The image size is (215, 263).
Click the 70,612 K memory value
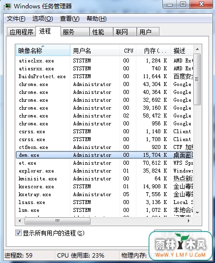coord(155,163)
